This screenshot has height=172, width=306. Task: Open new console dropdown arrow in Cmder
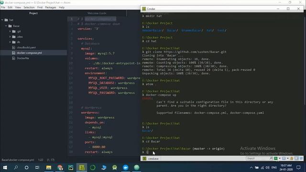279,158
